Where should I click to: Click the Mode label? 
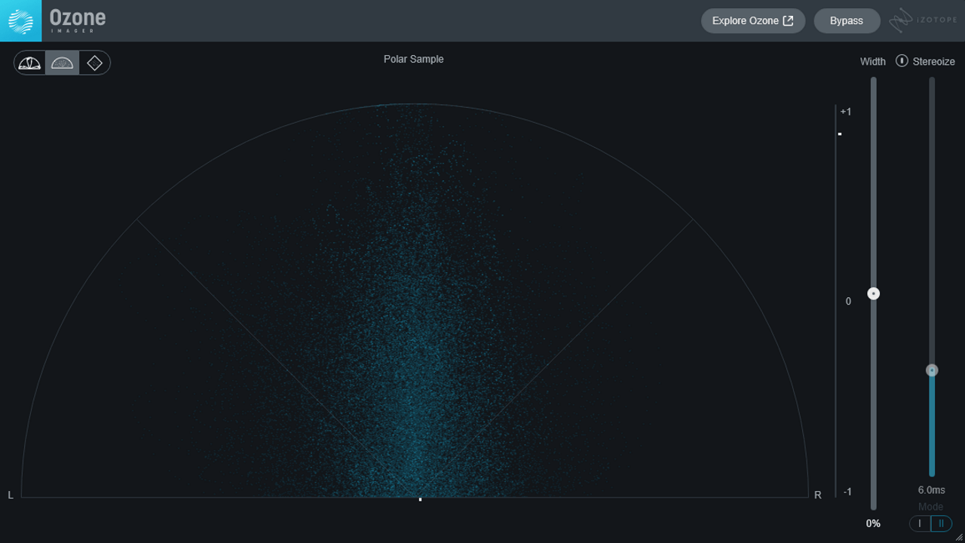(931, 507)
